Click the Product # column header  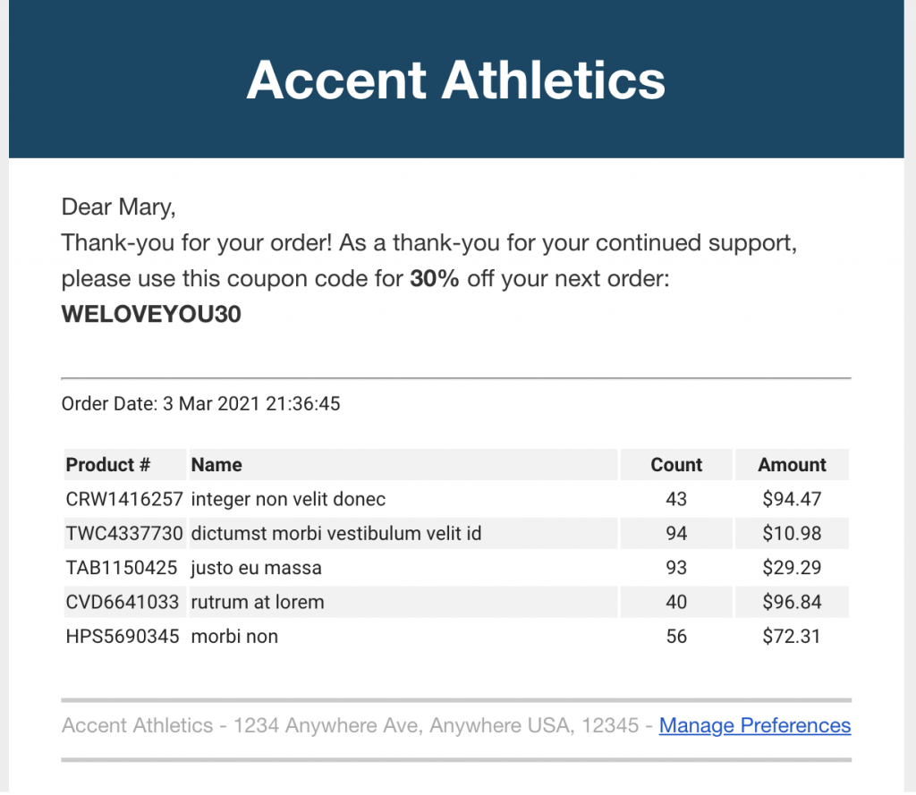[108, 465]
